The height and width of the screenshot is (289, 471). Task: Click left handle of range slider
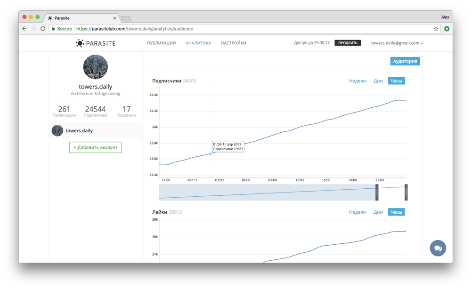click(x=377, y=192)
